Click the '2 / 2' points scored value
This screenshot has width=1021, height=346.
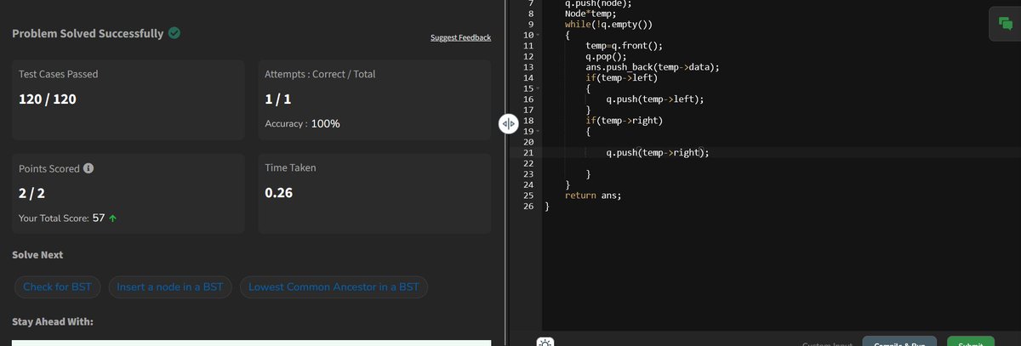(x=32, y=193)
